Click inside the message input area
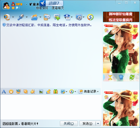This screenshot has height=128, width=140. tap(51, 107)
